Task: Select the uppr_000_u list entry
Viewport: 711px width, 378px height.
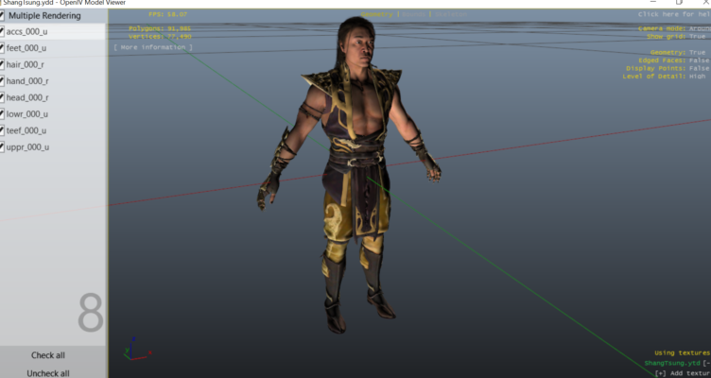Action: point(27,147)
